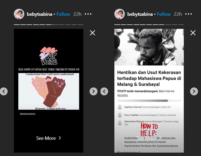
Task: Click Sephora Sievert's avatar icon
Action: (x=120, y=107)
